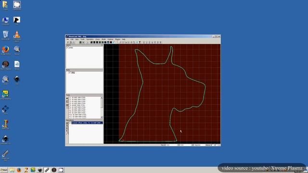Open the Operation menu in SheetCam
Screen dimensions: 308x173
[x=90, y=39]
